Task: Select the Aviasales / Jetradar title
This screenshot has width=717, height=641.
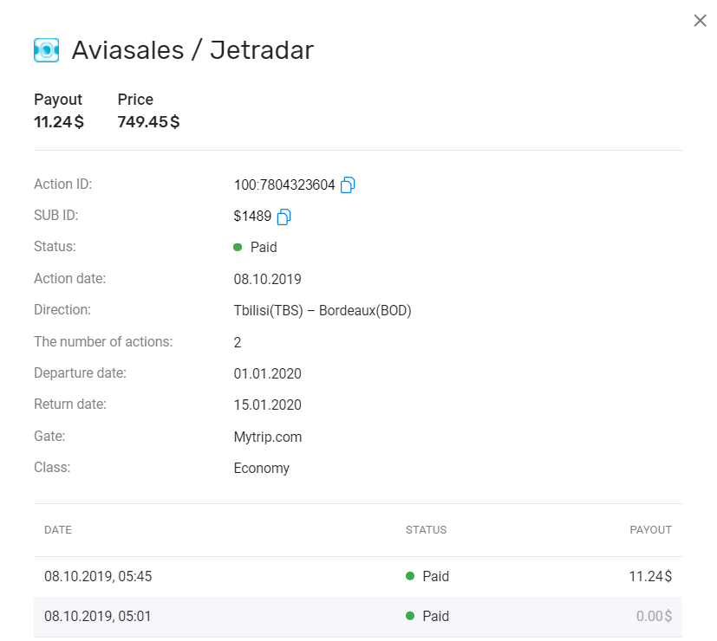Action: pos(192,49)
